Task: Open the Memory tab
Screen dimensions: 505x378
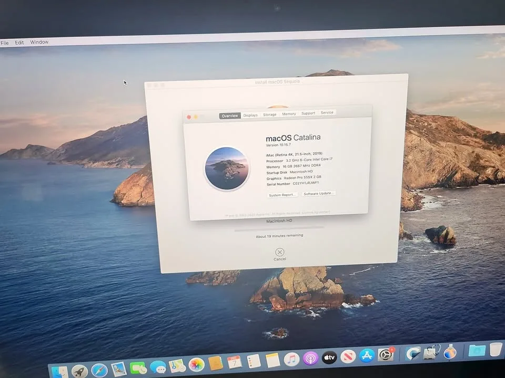Action: pyautogui.click(x=289, y=114)
